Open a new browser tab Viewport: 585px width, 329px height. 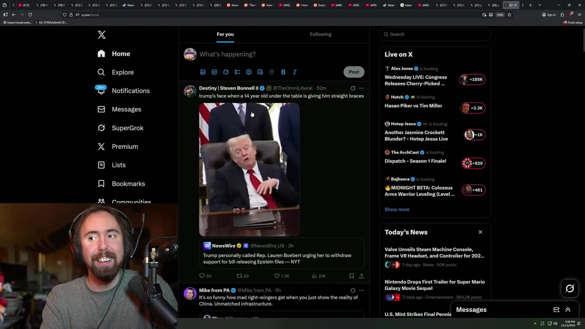click(x=530, y=5)
